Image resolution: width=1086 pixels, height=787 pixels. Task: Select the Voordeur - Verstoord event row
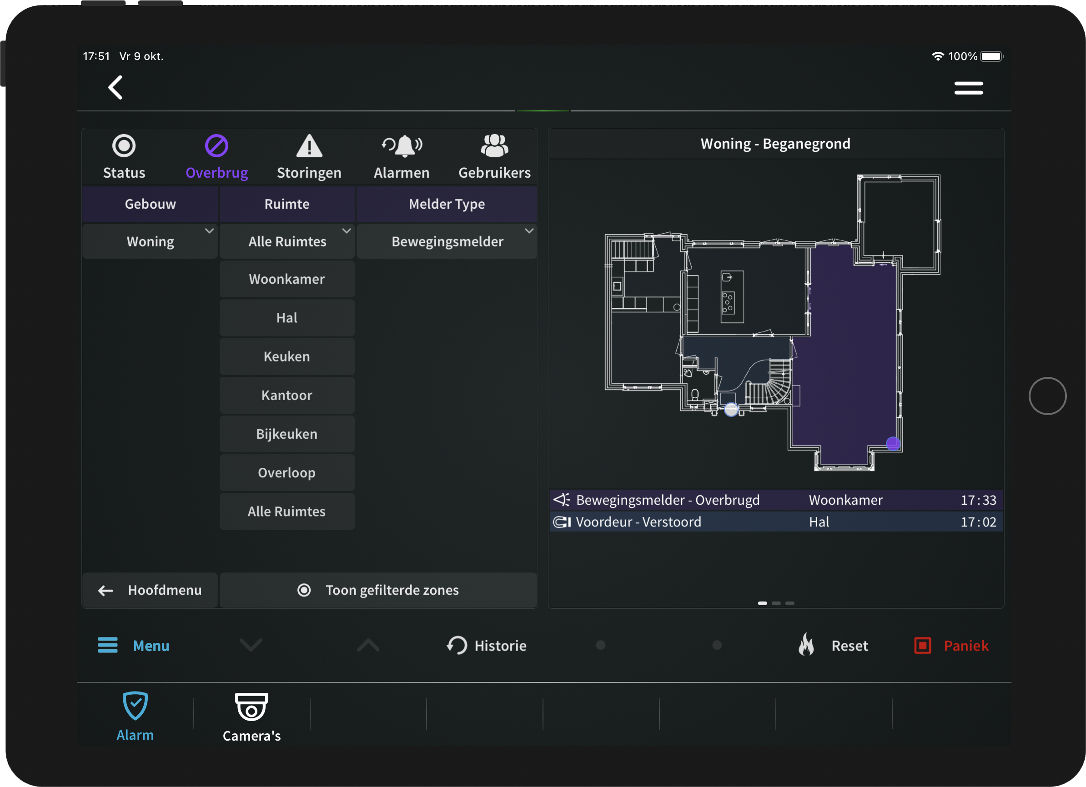tap(776, 522)
